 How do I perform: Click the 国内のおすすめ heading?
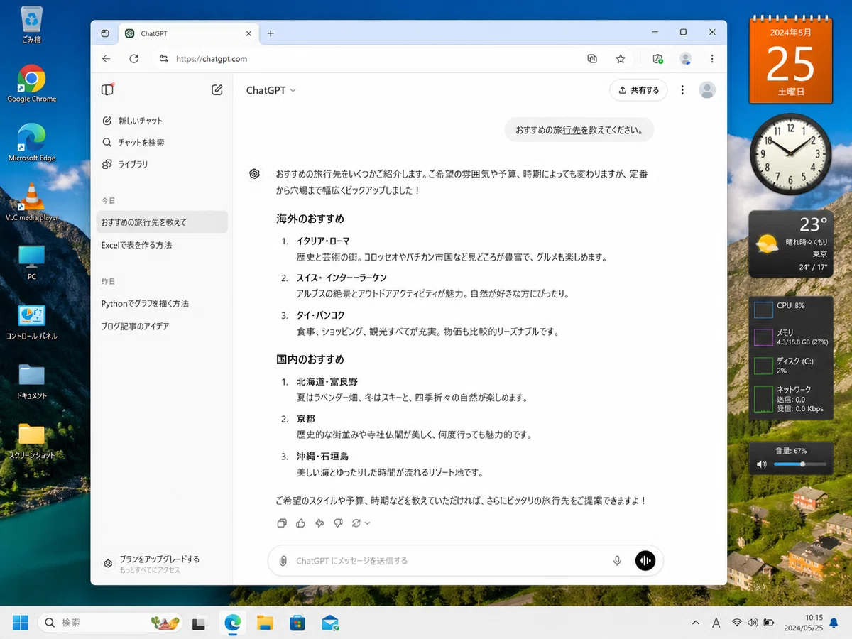pos(310,359)
